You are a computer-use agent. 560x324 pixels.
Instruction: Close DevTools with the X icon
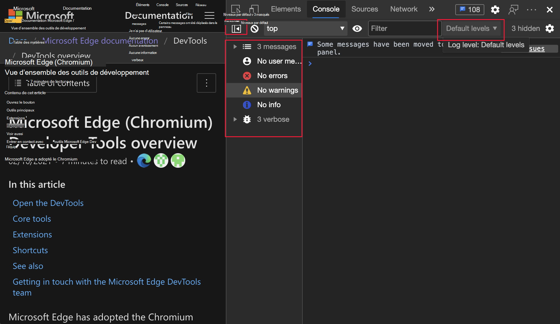pos(550,10)
